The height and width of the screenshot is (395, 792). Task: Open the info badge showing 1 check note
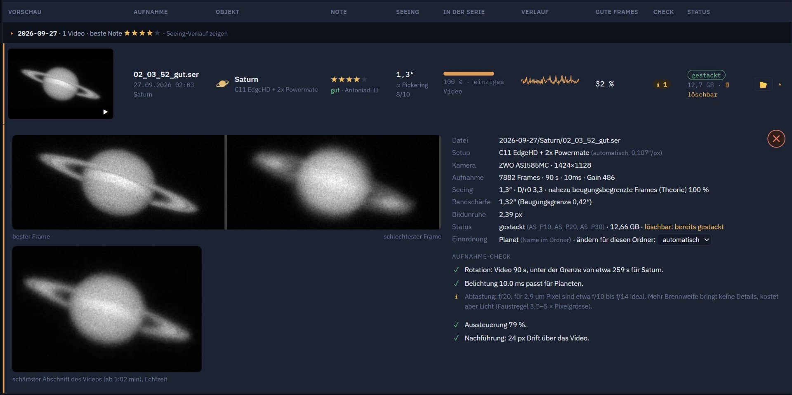coord(662,84)
